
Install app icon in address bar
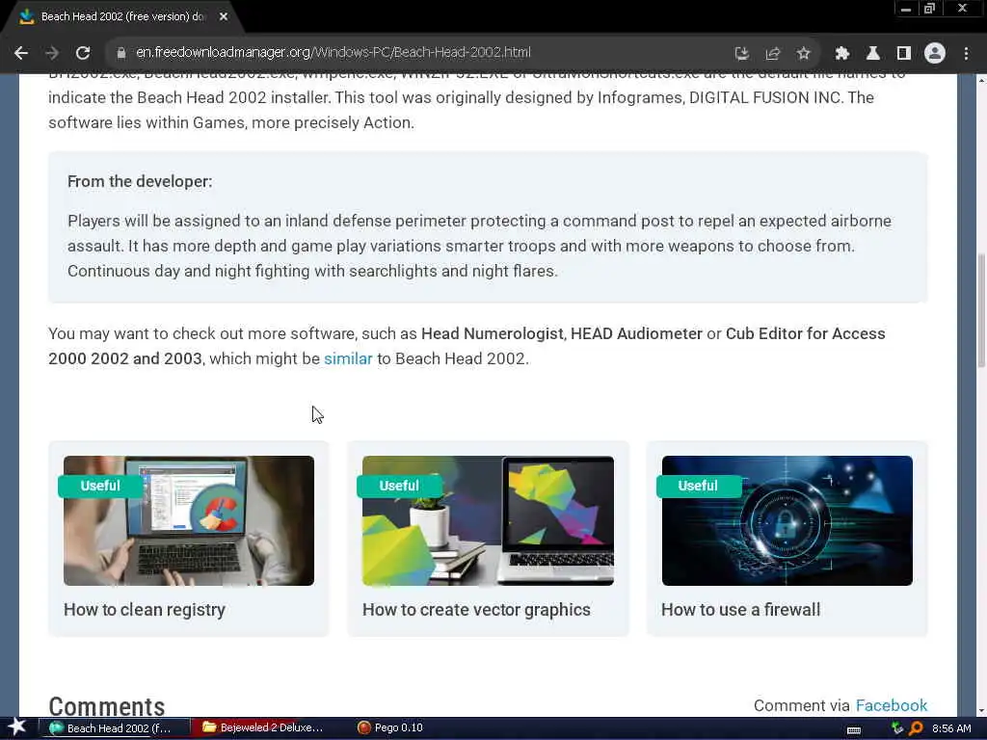pos(742,54)
